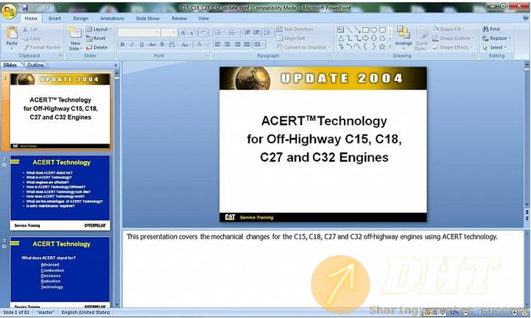
Task: Click the Reset slide button
Action: click(96, 38)
